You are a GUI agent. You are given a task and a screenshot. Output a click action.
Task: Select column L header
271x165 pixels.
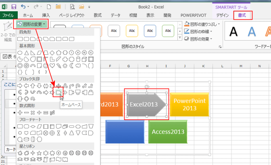(222, 66)
